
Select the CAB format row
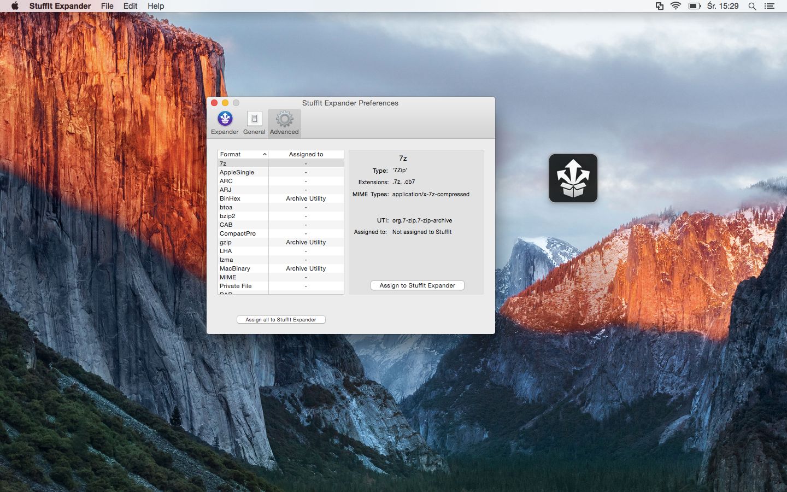pyautogui.click(x=281, y=225)
